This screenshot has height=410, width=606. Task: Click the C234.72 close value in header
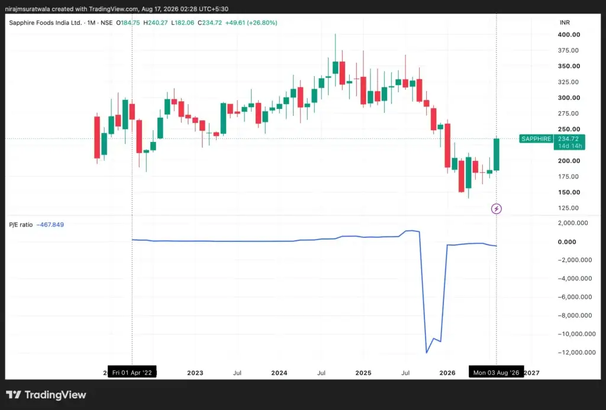210,23
